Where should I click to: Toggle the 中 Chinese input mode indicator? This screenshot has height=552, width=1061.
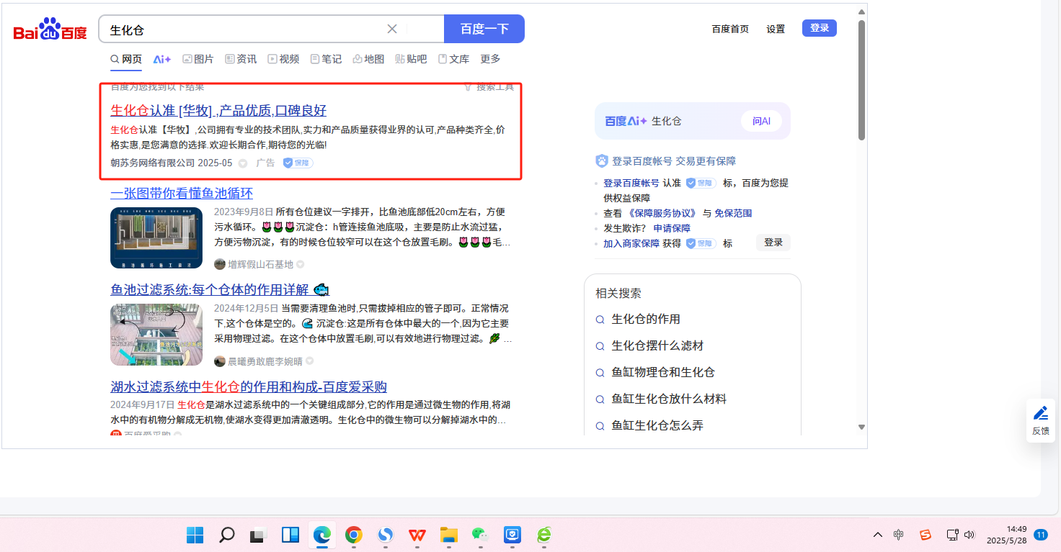(x=898, y=535)
